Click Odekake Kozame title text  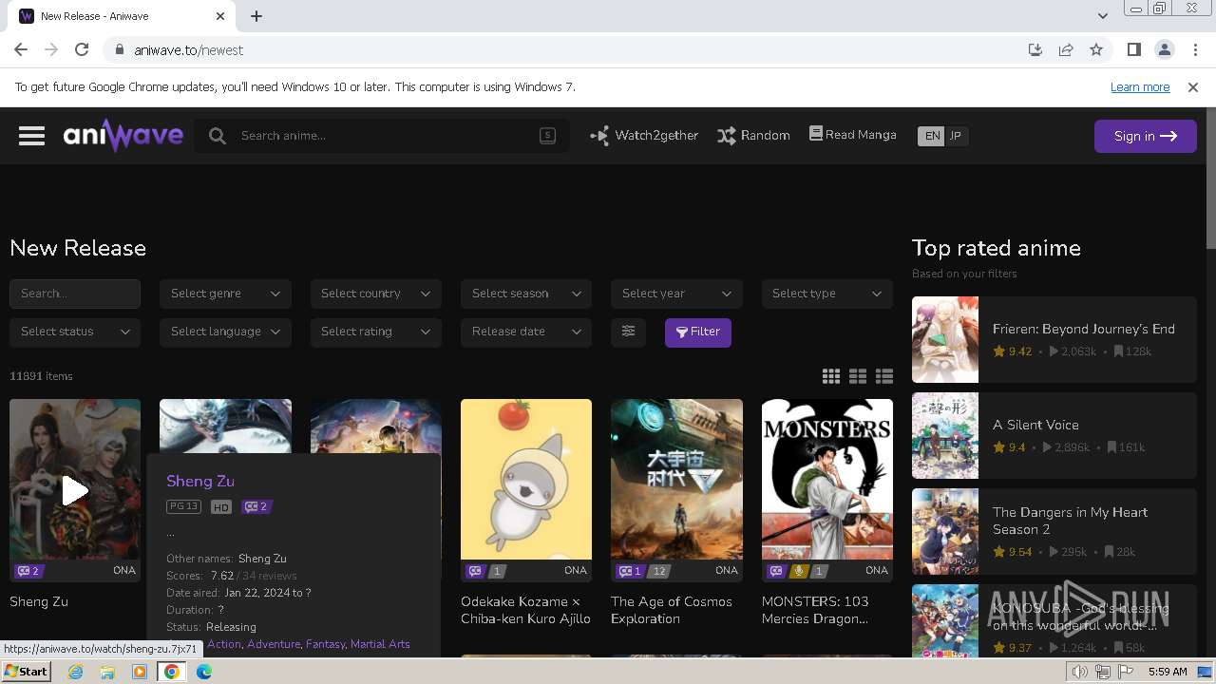(x=526, y=610)
